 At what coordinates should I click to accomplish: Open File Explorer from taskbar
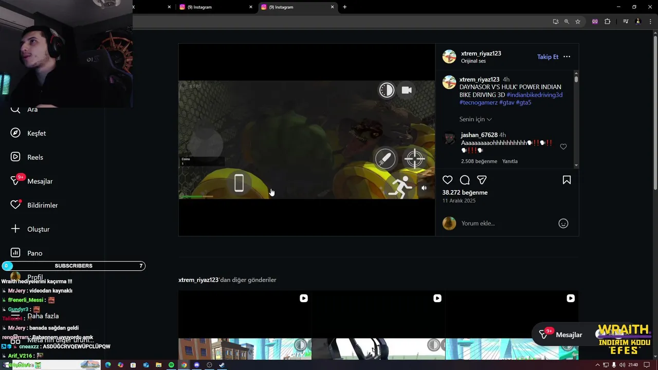click(x=158, y=365)
